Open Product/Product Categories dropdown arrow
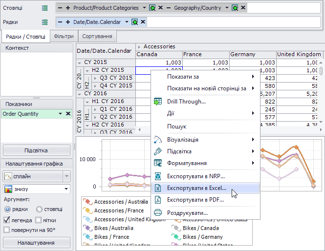 pyautogui.click(x=144, y=8)
